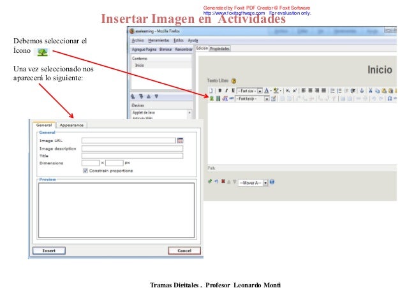Select the General tab in image dialog
This screenshot has width=407, height=288.
(x=44, y=125)
